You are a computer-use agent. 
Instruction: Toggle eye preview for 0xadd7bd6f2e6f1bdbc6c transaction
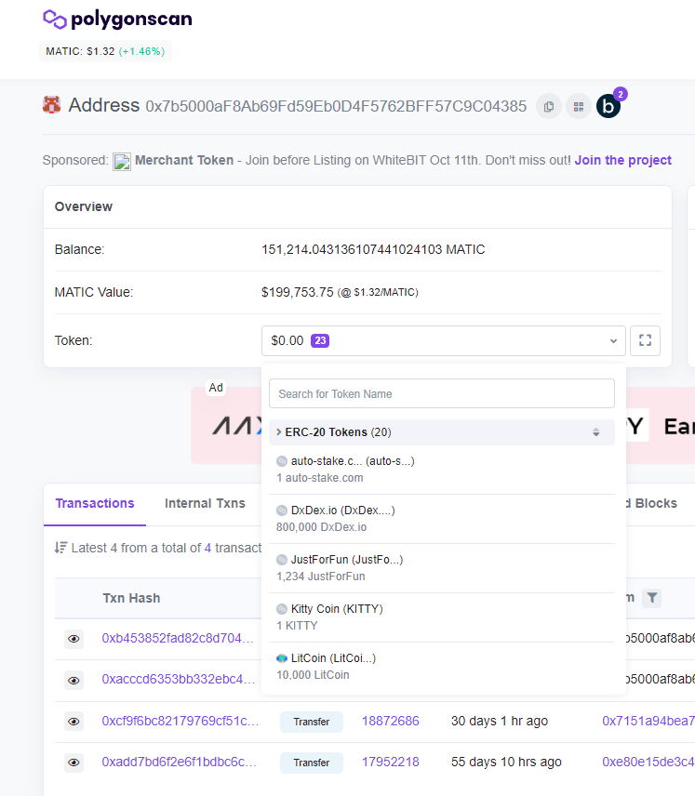74,763
